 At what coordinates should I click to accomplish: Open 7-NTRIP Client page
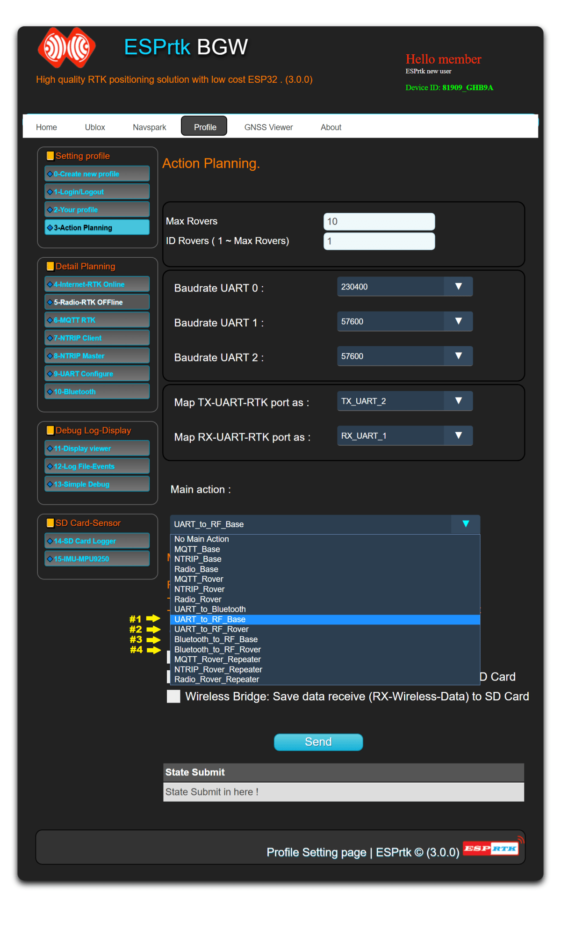click(97, 338)
